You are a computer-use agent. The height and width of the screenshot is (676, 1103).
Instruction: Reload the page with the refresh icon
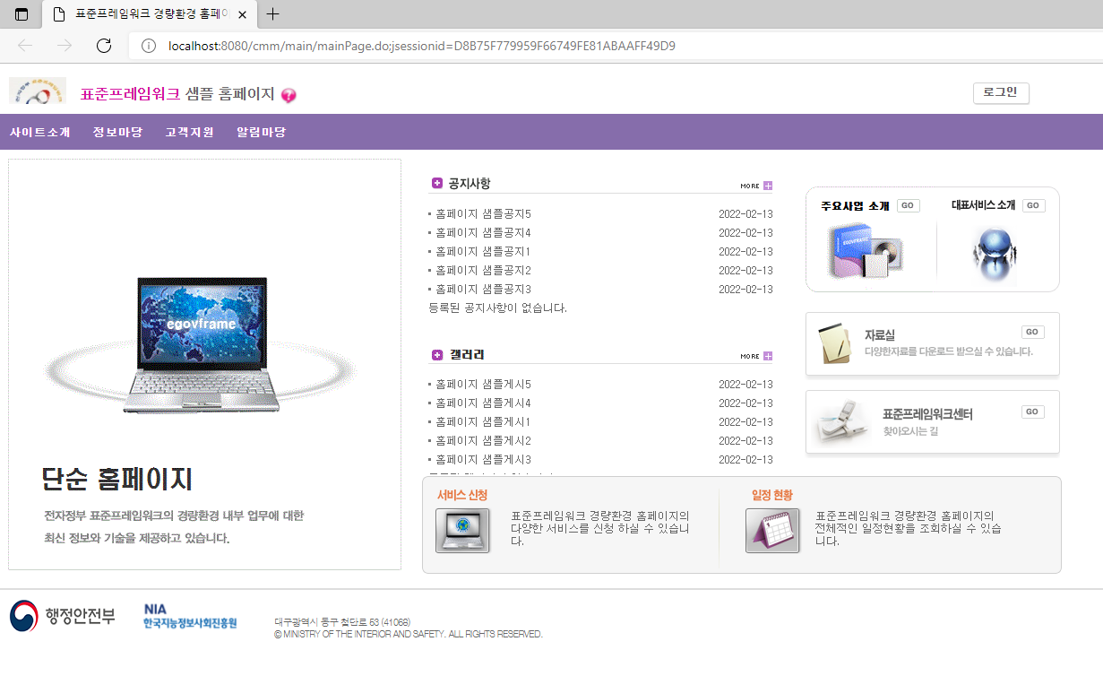point(104,46)
